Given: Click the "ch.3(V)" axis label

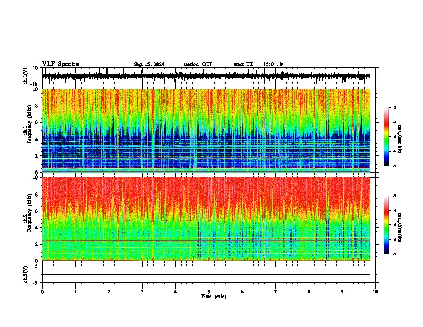Looking at the screenshot, I should pos(26,274).
